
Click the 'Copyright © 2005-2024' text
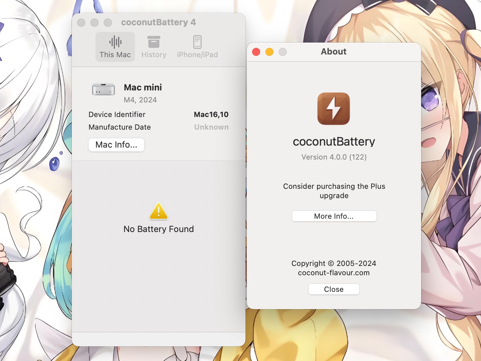coord(334,263)
